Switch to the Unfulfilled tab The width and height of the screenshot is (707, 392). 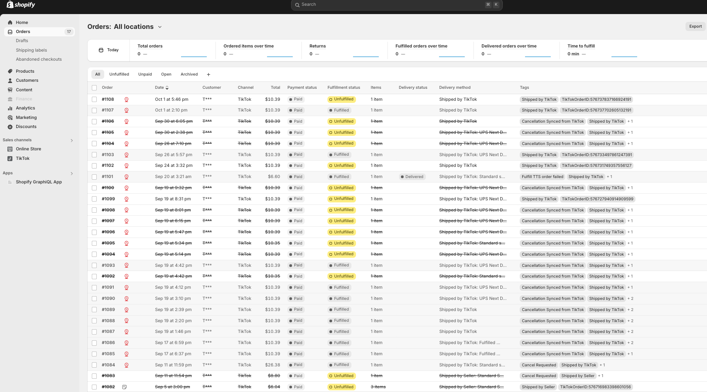pos(119,74)
